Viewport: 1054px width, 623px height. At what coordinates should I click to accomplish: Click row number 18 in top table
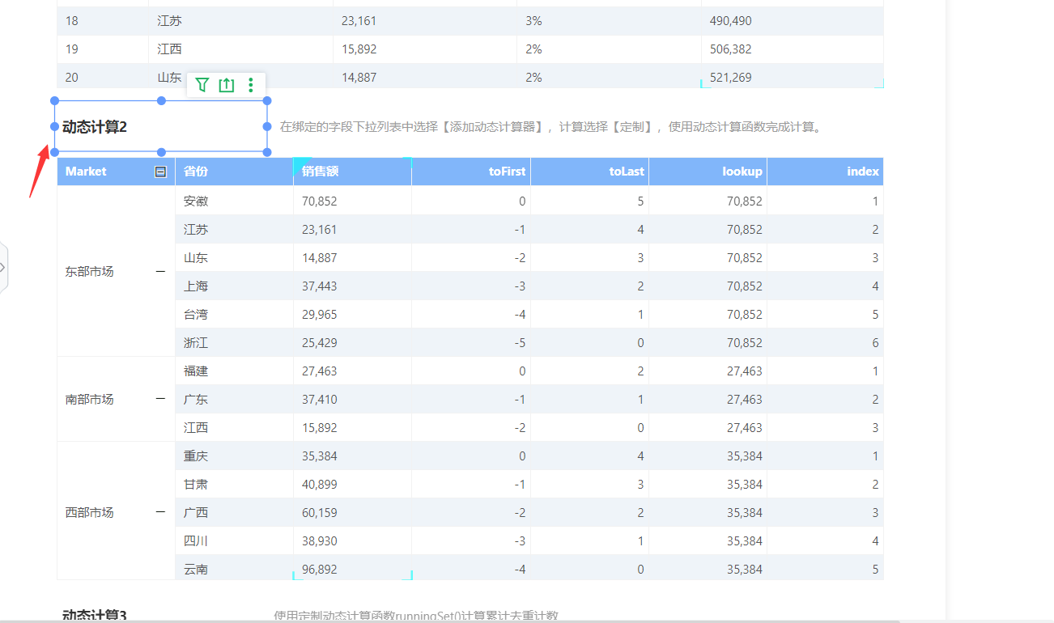[x=72, y=20]
